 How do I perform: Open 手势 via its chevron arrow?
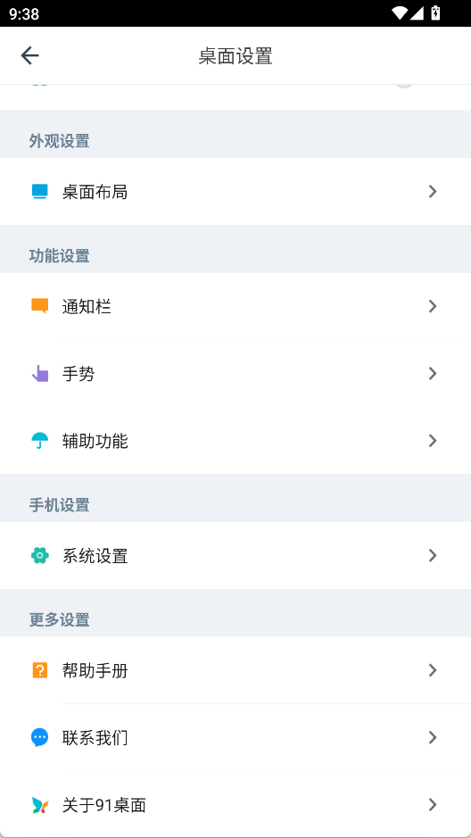click(x=433, y=374)
